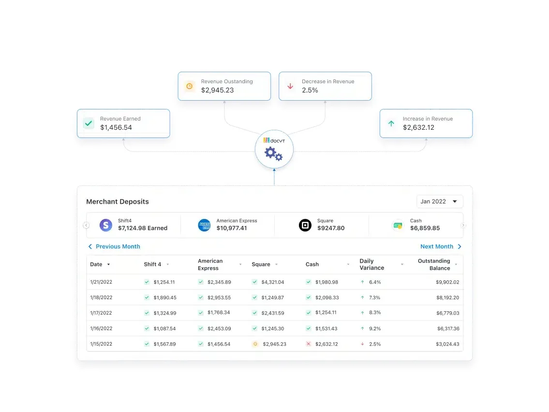Click the check icon beside $1,245.30
Image resolution: width=549 pixels, height=412 pixels.
(254, 329)
